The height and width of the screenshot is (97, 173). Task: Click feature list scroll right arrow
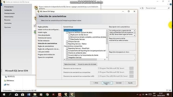(105, 59)
